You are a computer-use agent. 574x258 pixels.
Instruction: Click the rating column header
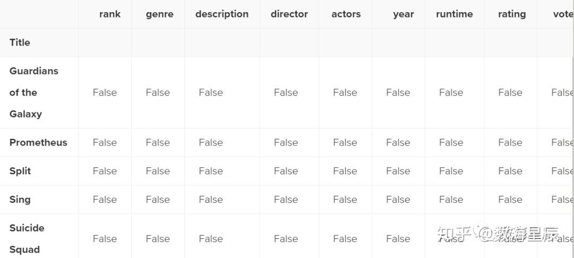click(512, 14)
